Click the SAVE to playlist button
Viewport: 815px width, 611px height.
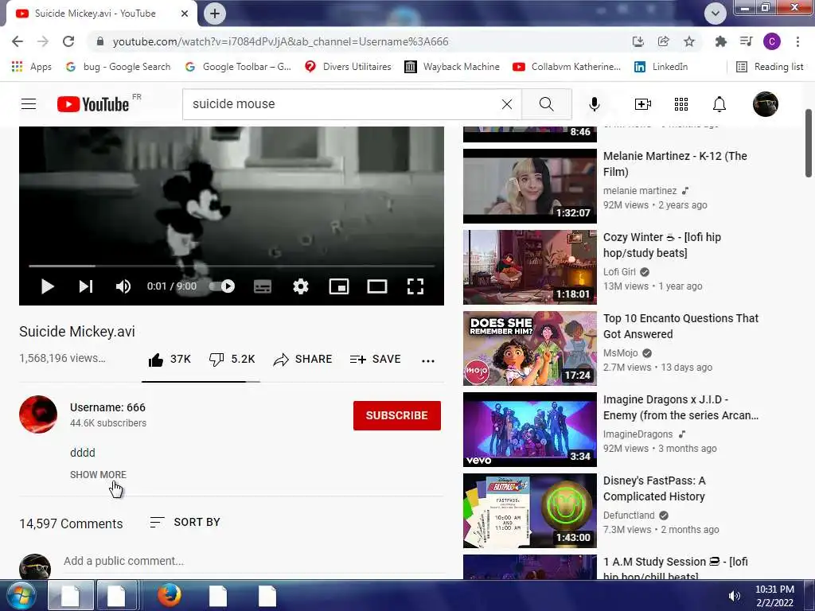(376, 359)
